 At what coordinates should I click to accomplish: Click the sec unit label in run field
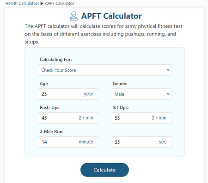(x=163, y=142)
